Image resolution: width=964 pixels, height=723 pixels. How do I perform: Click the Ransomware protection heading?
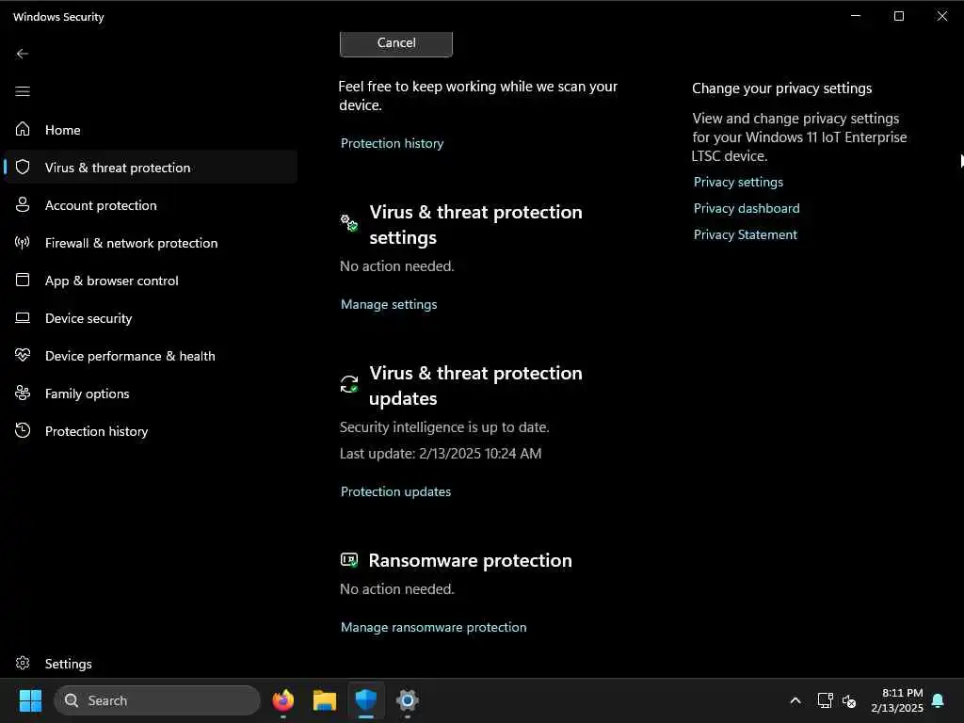471,560
